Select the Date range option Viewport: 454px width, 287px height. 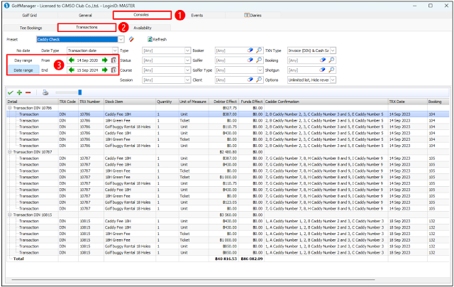click(23, 70)
